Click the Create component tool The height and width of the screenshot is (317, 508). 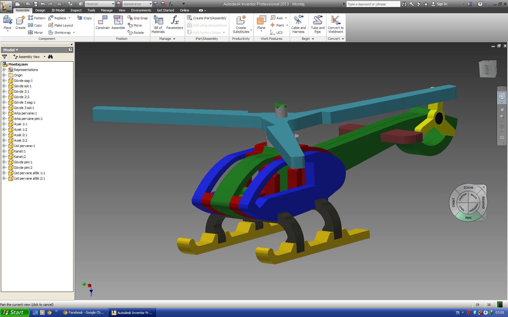(20, 23)
